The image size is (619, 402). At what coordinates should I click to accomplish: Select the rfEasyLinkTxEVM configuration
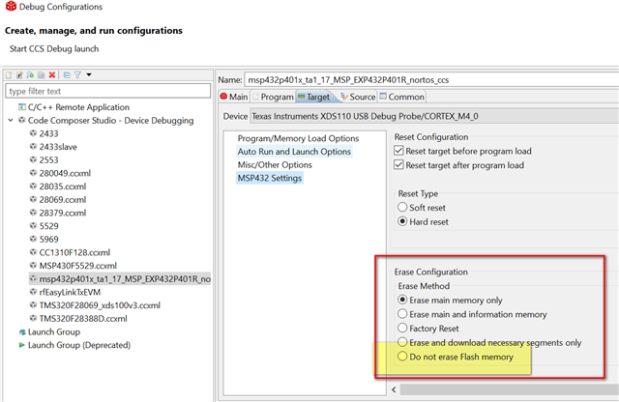[x=65, y=293]
